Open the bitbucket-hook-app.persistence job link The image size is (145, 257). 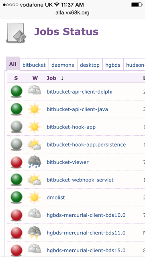coord(86,145)
